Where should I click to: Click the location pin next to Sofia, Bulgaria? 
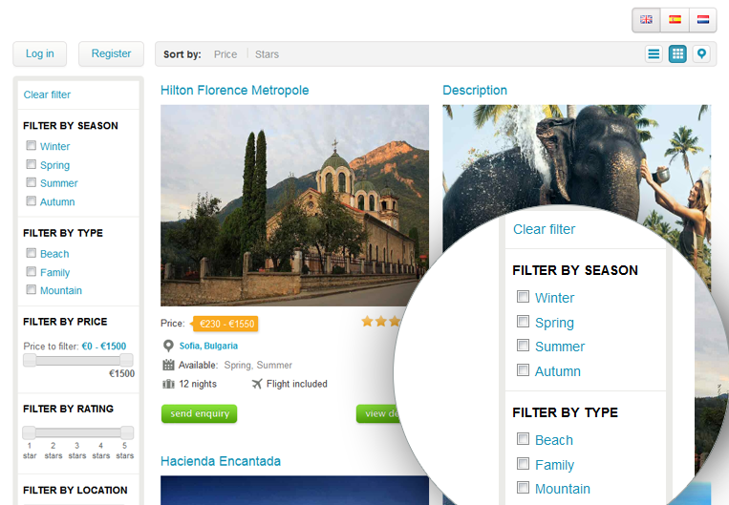pyautogui.click(x=168, y=347)
